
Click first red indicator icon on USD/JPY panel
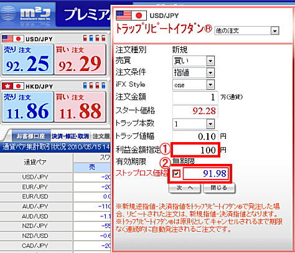85,38
